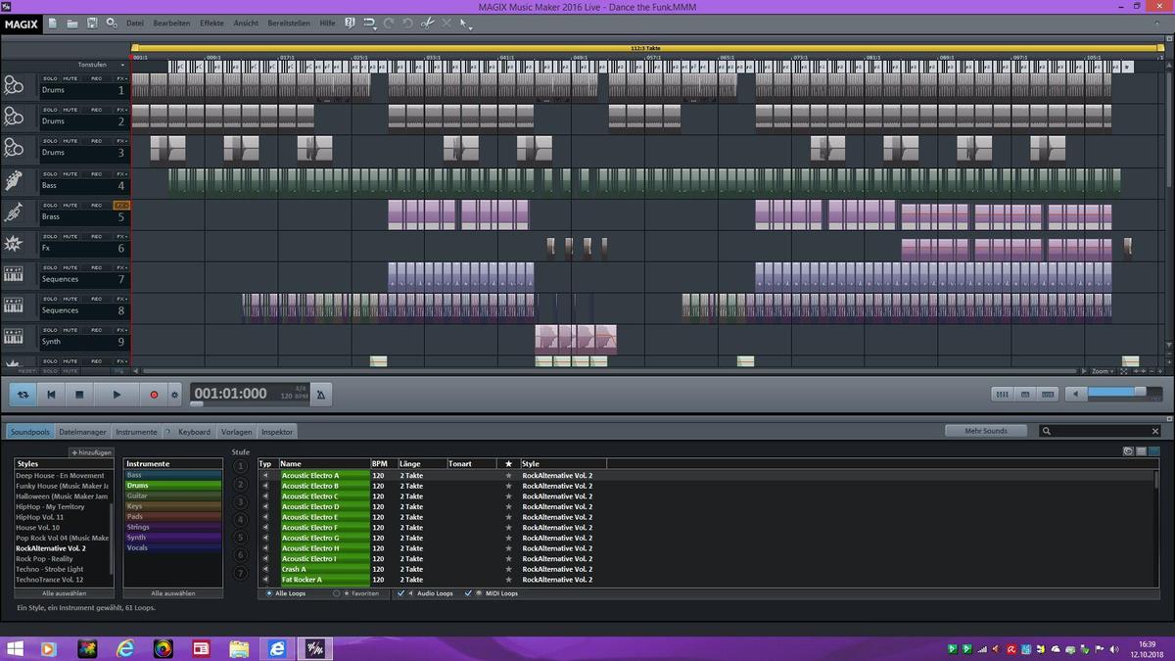Click the Synth track 9 keyboard icon
The image size is (1175, 661).
14,338
